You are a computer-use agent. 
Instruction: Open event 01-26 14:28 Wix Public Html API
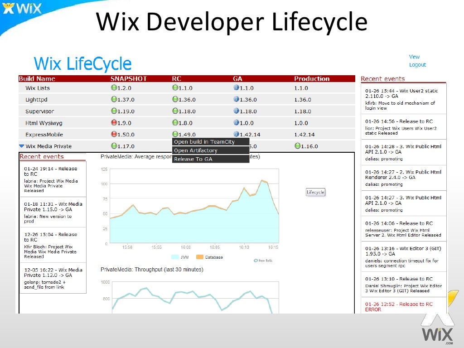404,152
